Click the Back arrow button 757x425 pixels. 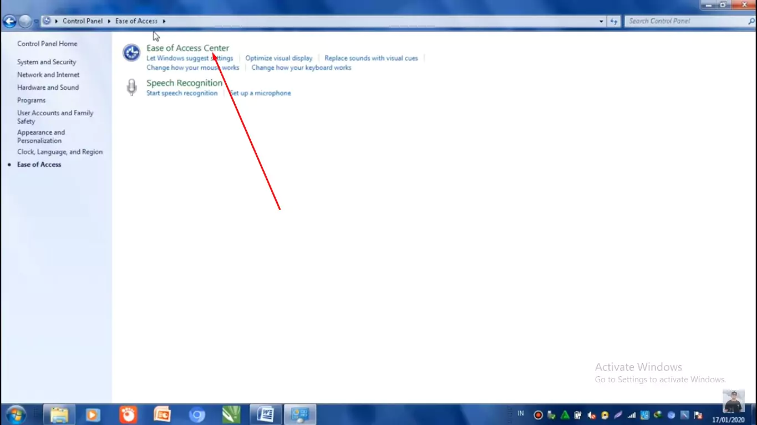pos(9,22)
